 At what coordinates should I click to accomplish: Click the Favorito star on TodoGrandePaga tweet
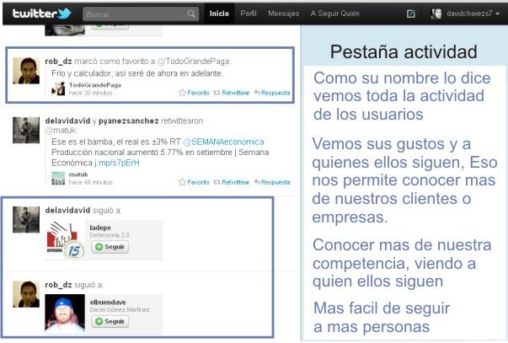pyautogui.click(x=194, y=93)
